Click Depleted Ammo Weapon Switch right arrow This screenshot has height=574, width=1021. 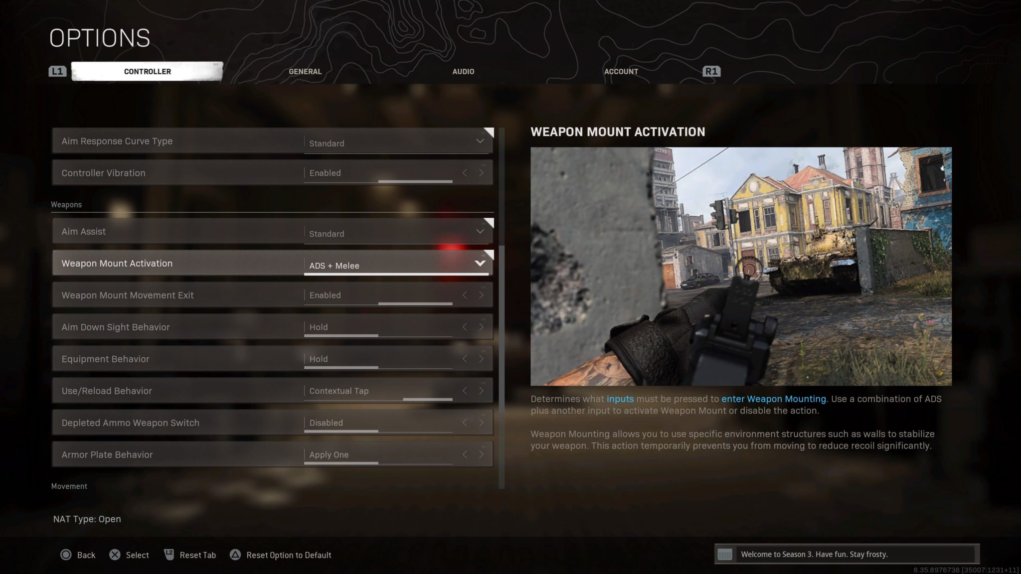pos(481,422)
